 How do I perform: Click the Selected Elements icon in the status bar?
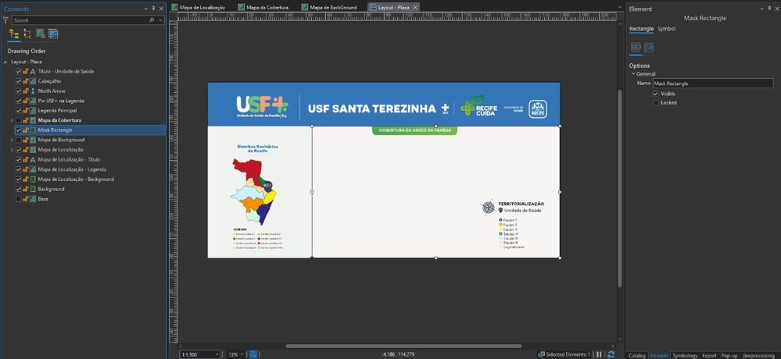click(x=542, y=354)
